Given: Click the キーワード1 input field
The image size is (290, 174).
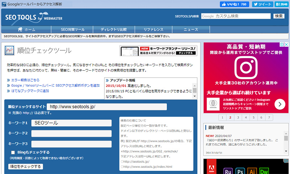Looking at the screenshot, I should 71,123.
